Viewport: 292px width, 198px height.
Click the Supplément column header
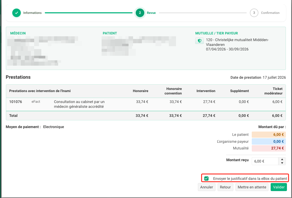point(239,91)
